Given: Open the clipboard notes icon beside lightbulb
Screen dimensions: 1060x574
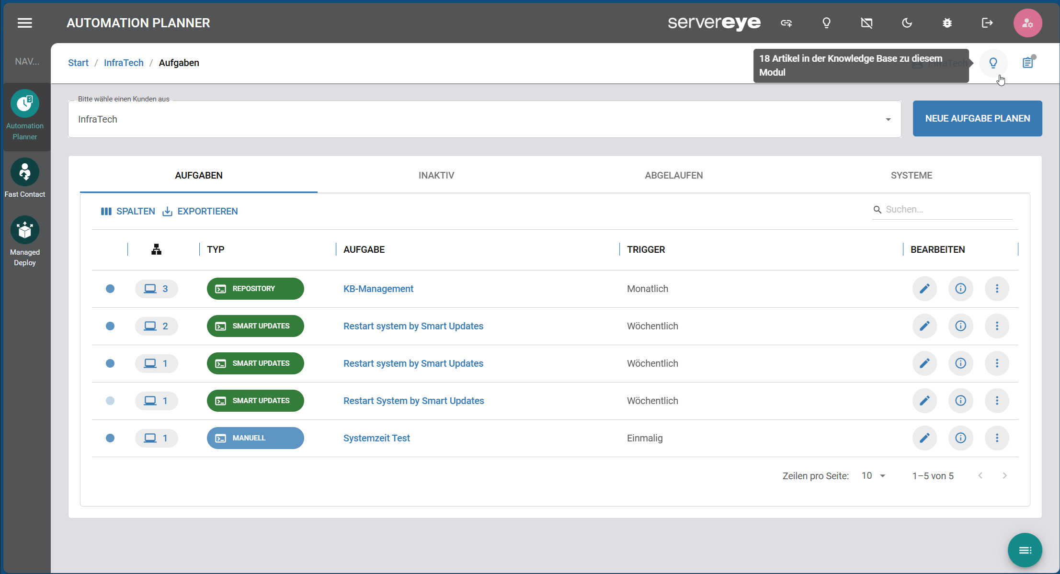Looking at the screenshot, I should (x=1027, y=63).
